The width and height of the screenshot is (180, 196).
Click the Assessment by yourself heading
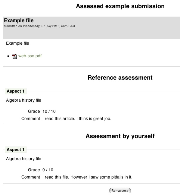click(120, 136)
